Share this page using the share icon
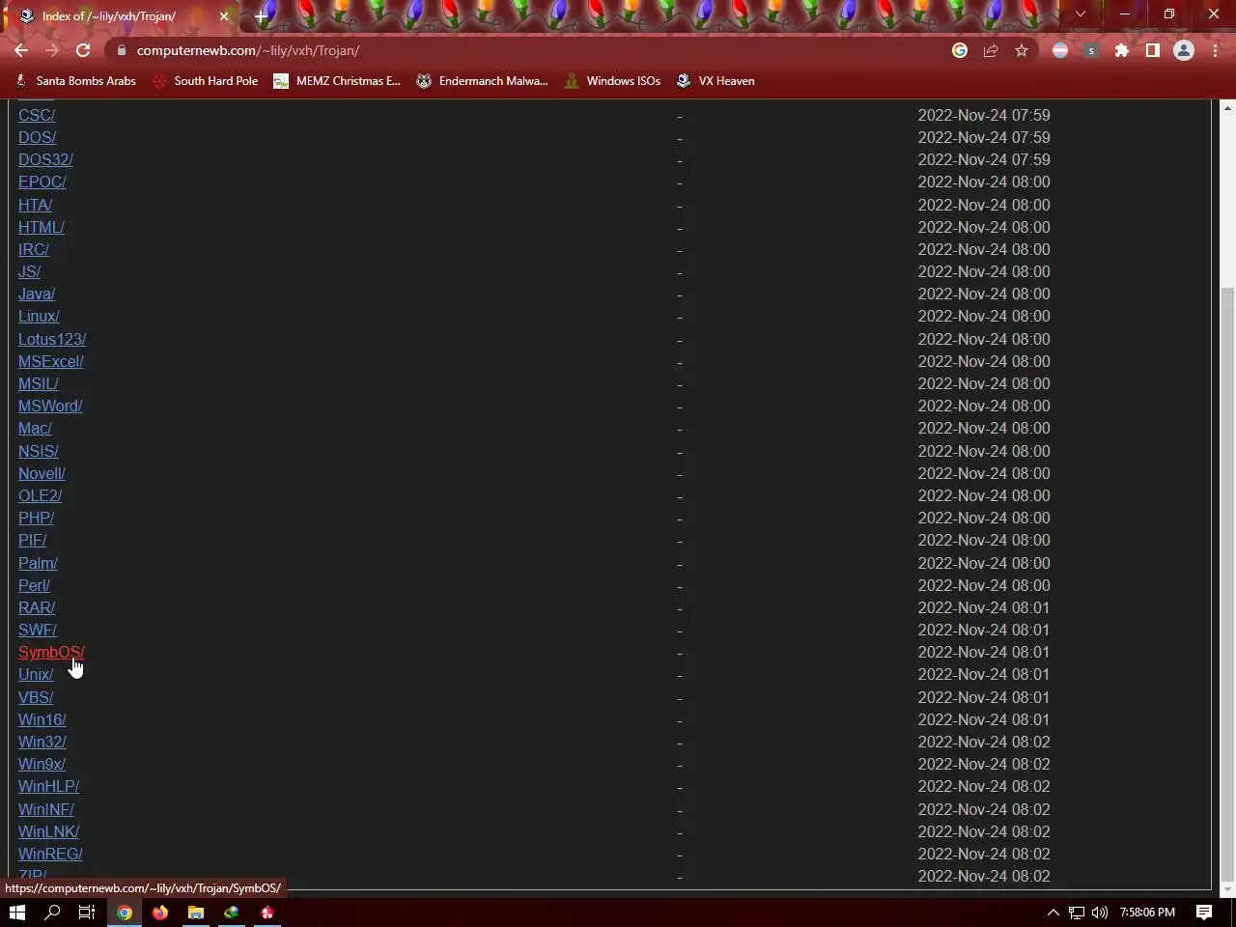The height and width of the screenshot is (927, 1236). (991, 50)
